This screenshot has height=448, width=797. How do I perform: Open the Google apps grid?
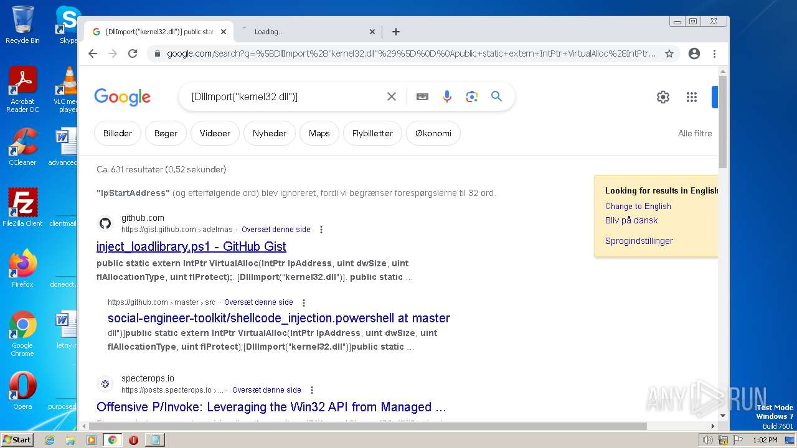[x=692, y=97]
